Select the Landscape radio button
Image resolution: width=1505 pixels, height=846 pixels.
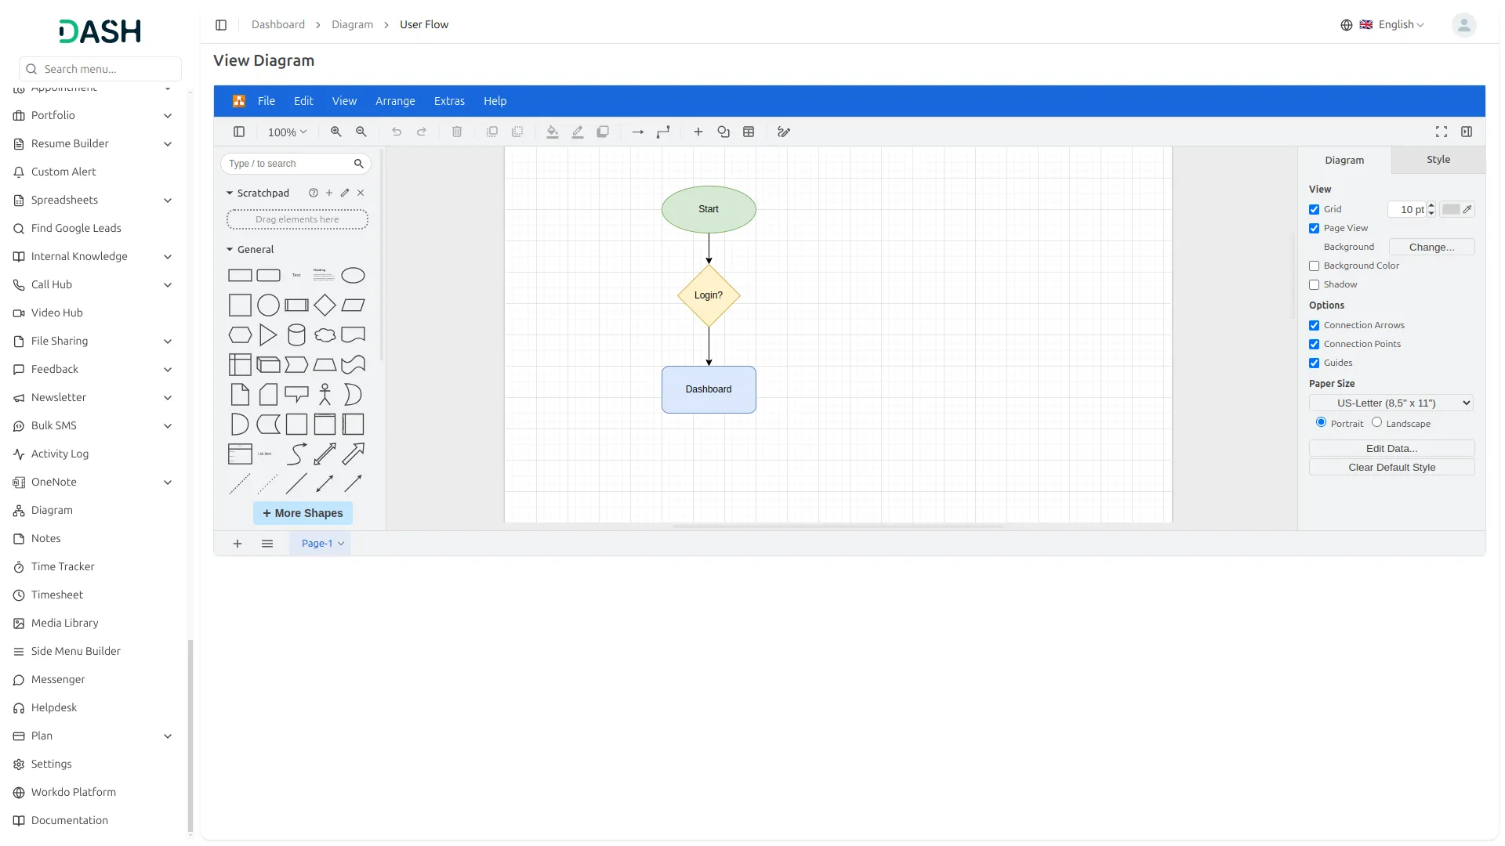pos(1376,422)
